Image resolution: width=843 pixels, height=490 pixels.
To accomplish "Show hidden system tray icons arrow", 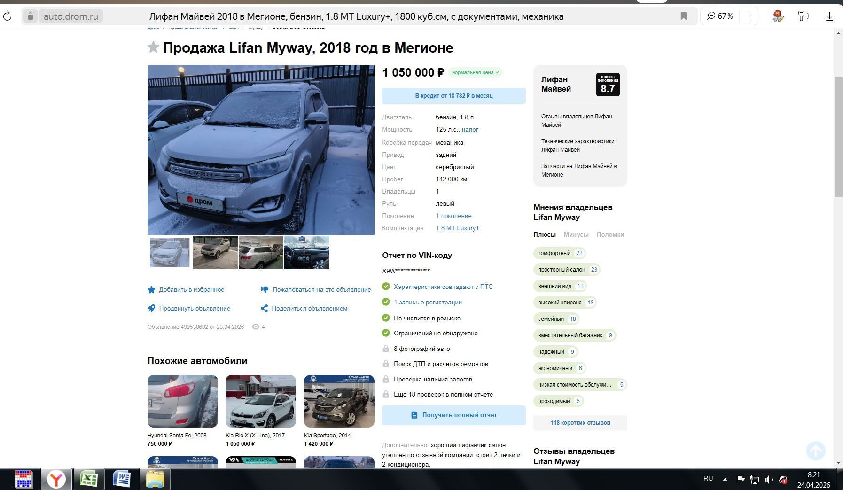I will 725,480.
